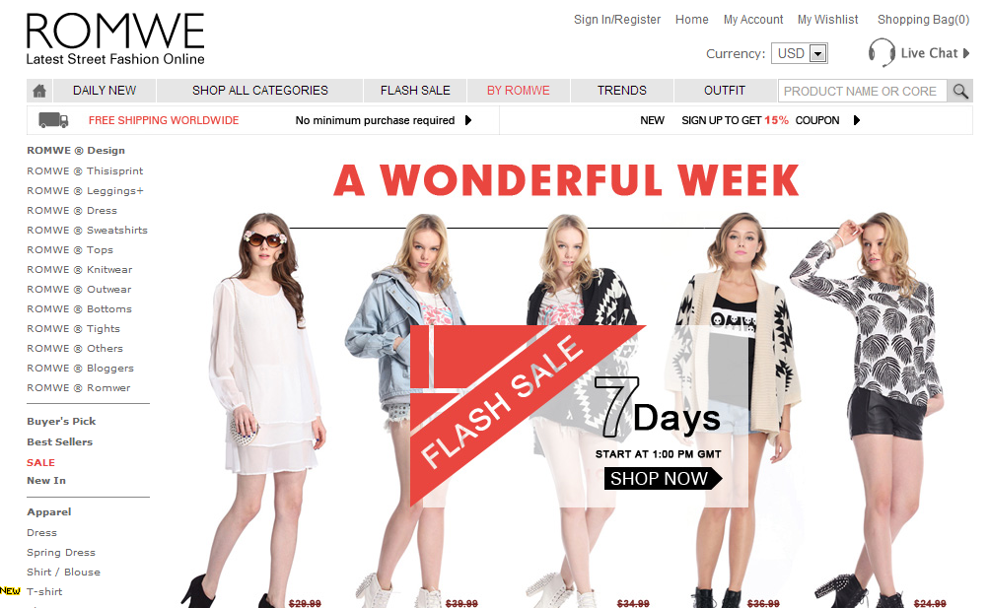This screenshot has width=989, height=608.
Task: Open the FLASH SALE menu item
Action: click(415, 91)
